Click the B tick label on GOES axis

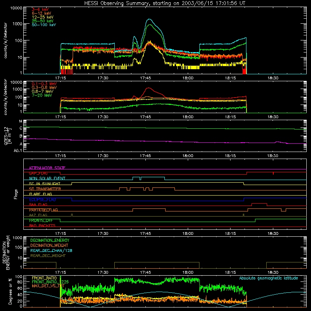point(21,136)
